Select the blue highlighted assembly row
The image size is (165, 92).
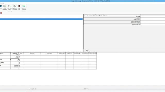click(41, 19)
